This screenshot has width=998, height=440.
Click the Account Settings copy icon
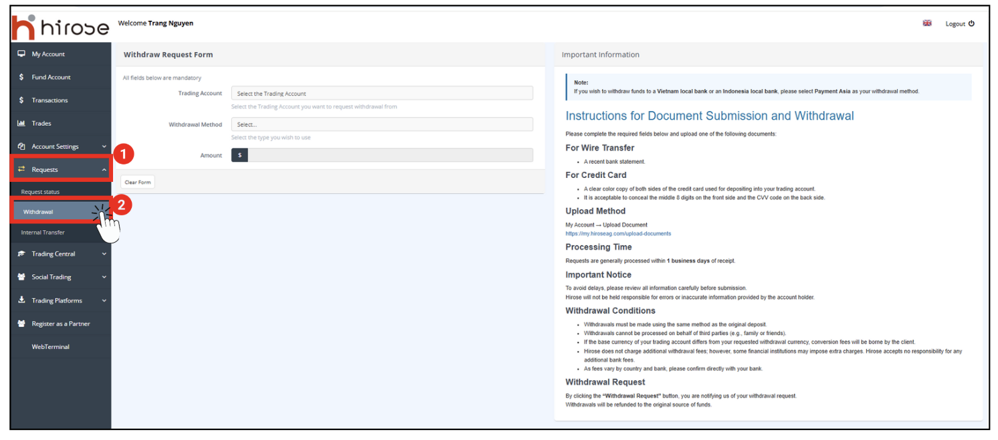coord(21,146)
